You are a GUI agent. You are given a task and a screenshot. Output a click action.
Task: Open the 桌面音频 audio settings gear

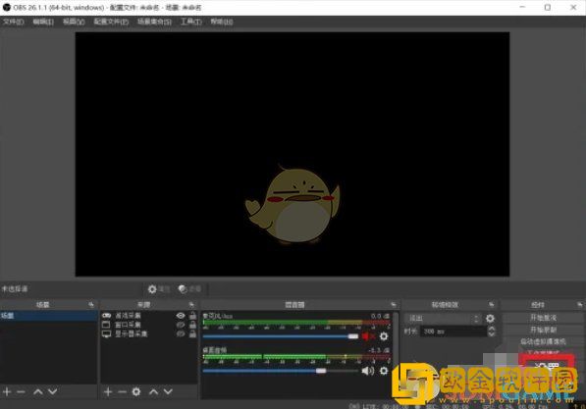pos(384,371)
